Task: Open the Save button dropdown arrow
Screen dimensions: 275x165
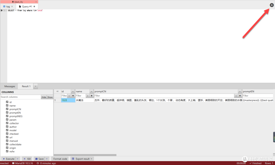Action: point(47,159)
